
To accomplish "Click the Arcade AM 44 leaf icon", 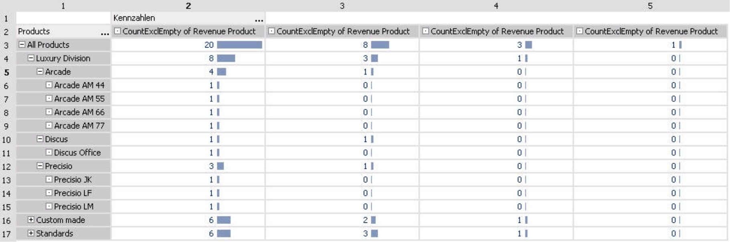I will [49, 85].
